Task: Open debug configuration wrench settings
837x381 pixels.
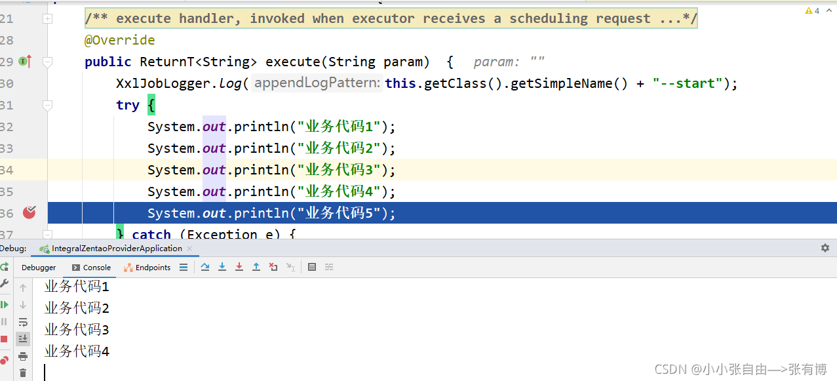Action: tap(4, 283)
